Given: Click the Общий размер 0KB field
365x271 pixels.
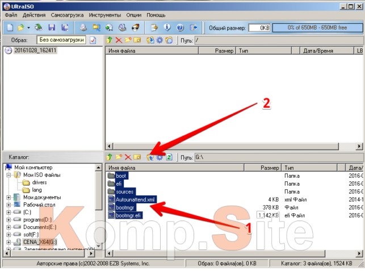Looking at the screenshot, I should click(259, 28).
